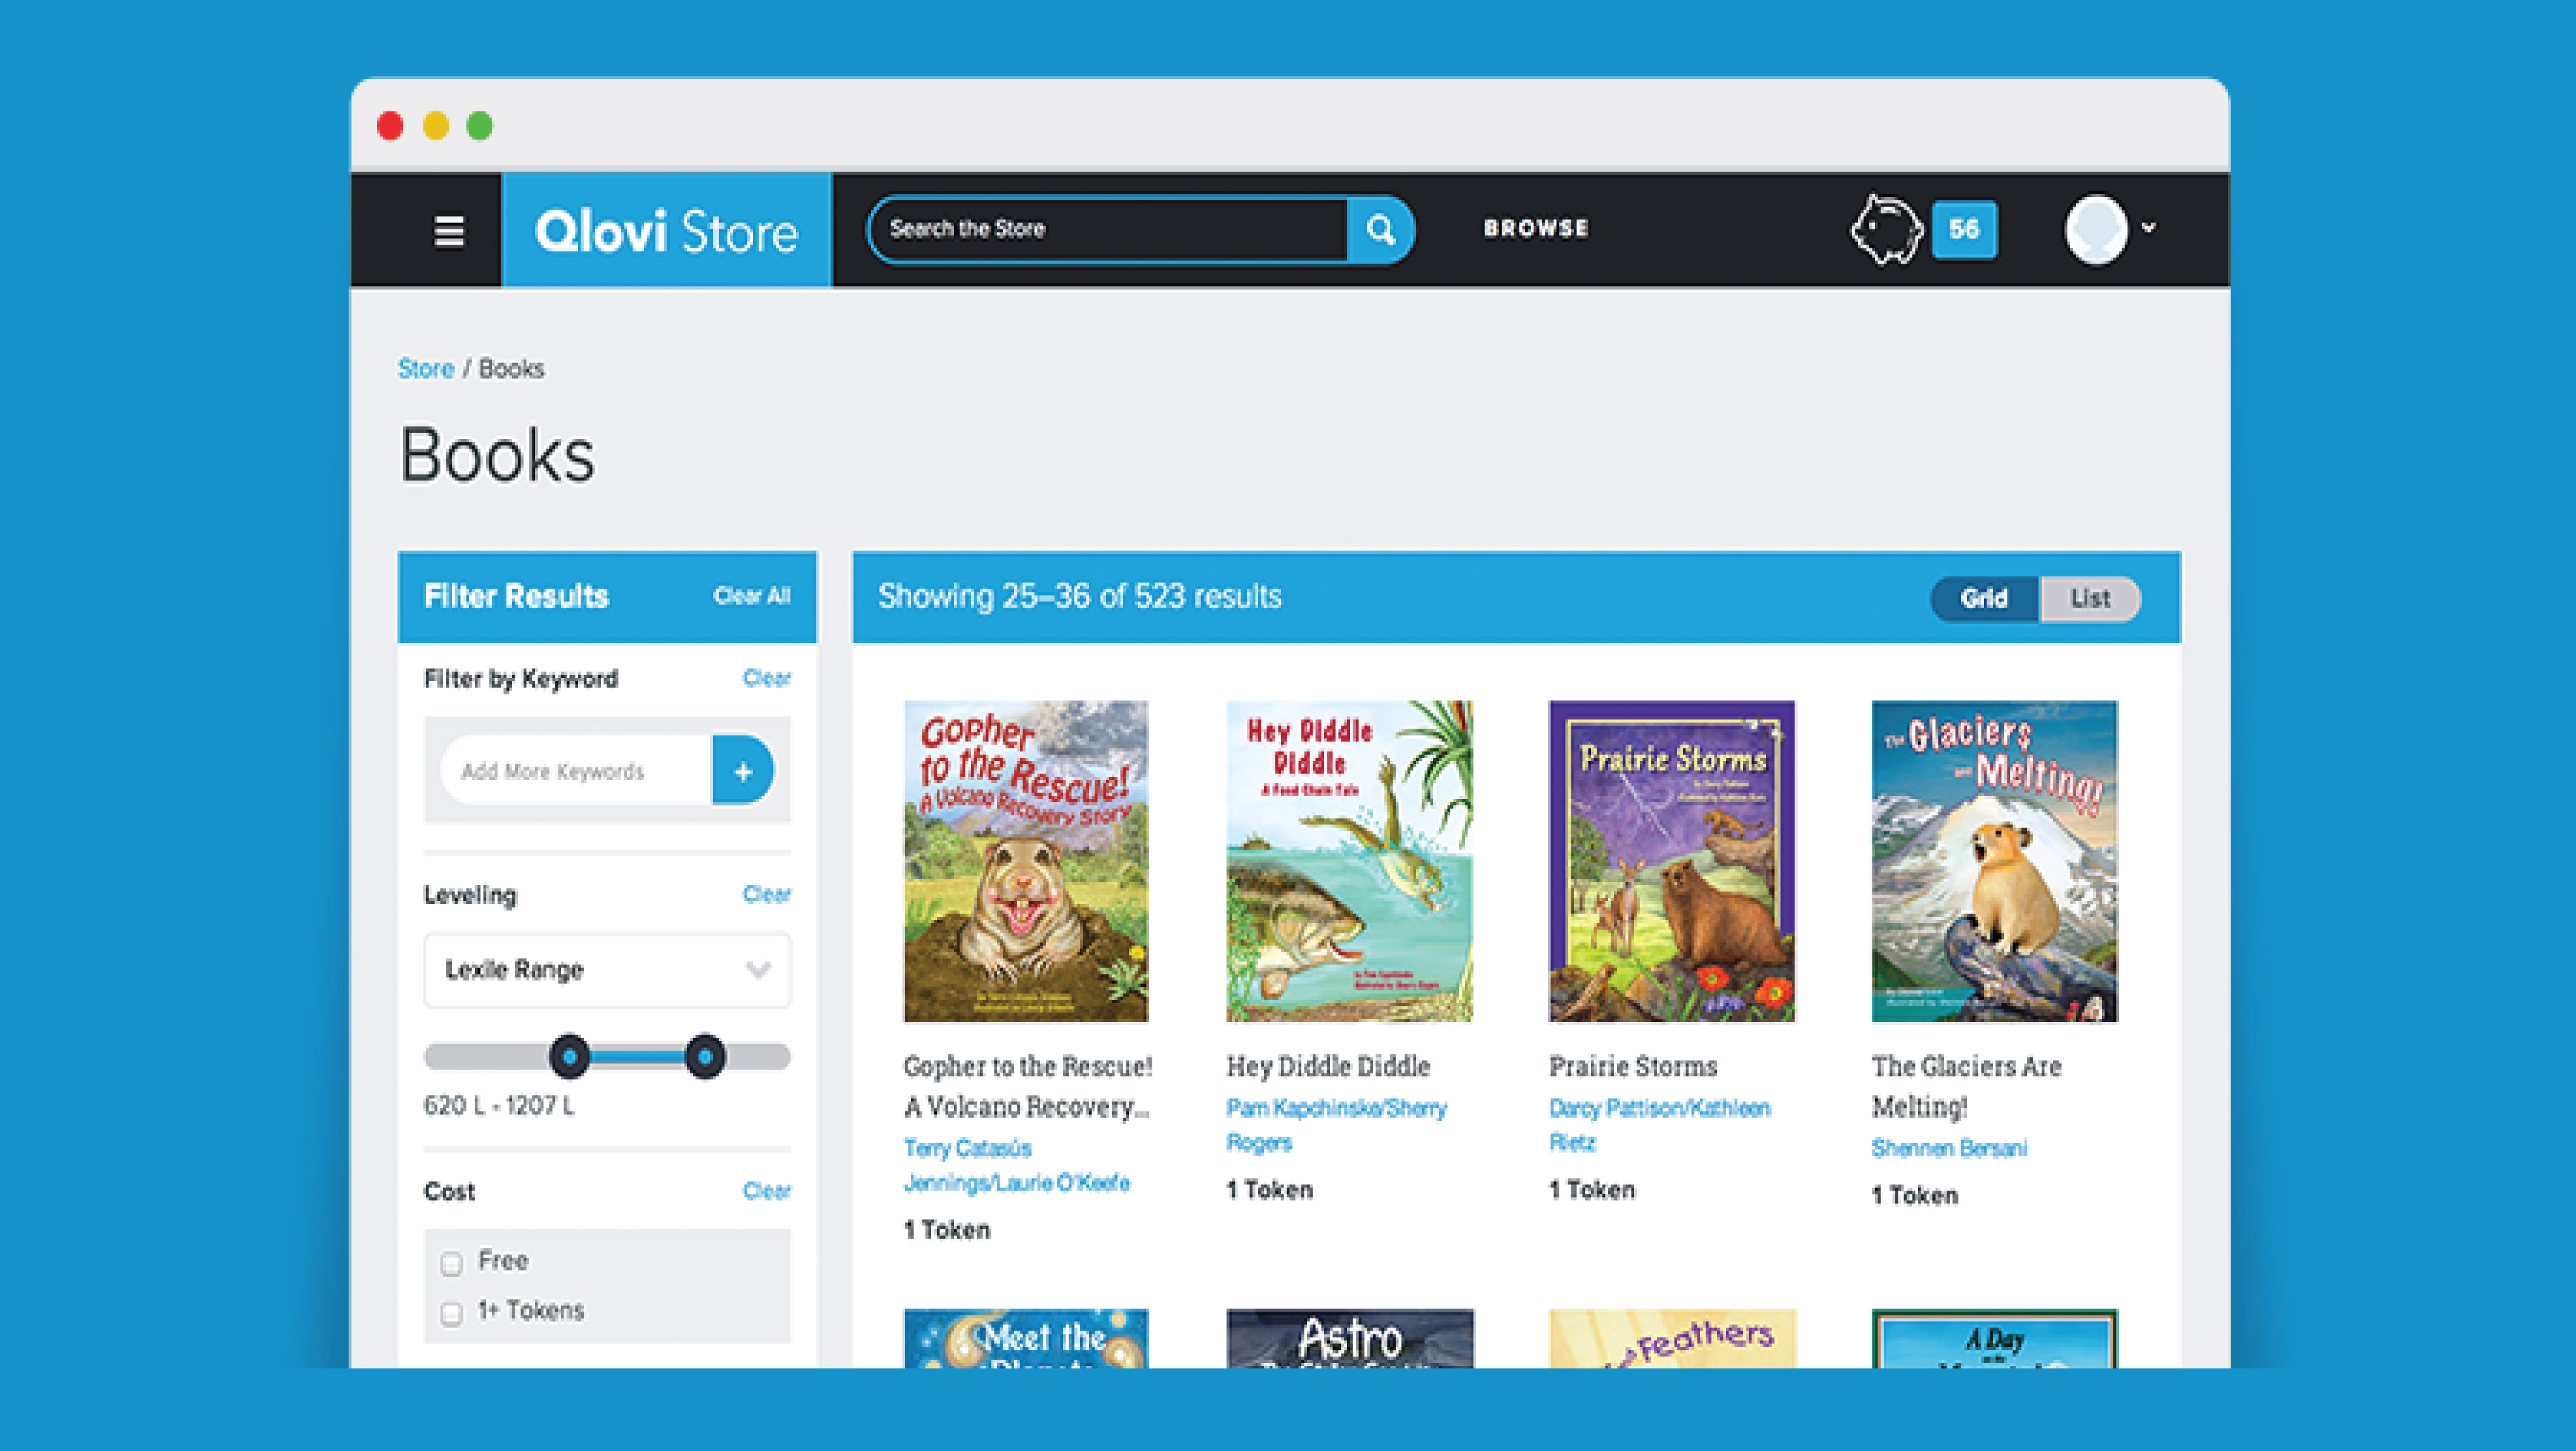
Task: Open the Browse menu
Action: pos(1536,229)
